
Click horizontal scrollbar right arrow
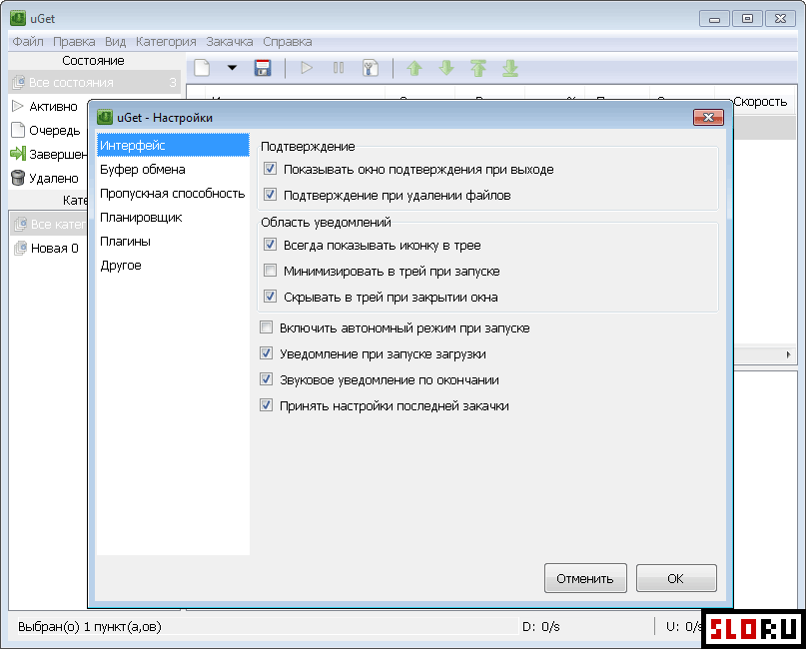pos(789,354)
